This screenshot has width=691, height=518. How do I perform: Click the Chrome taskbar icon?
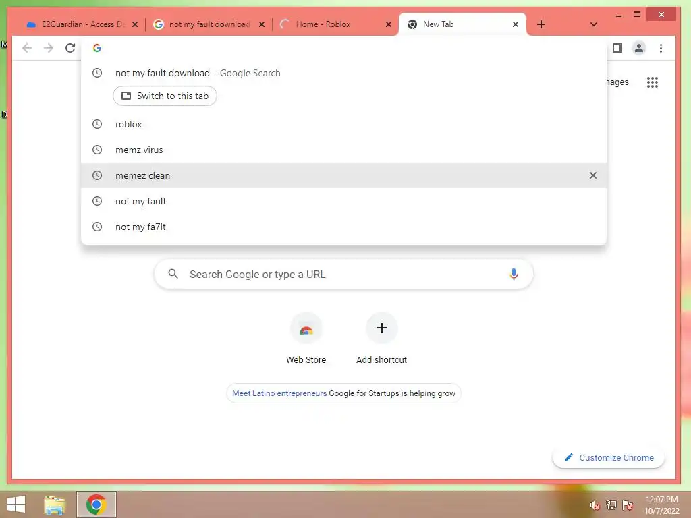96,505
